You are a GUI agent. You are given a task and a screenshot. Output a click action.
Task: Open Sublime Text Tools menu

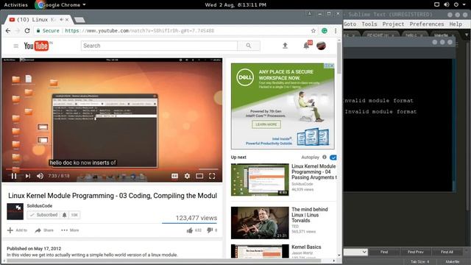coord(369,24)
